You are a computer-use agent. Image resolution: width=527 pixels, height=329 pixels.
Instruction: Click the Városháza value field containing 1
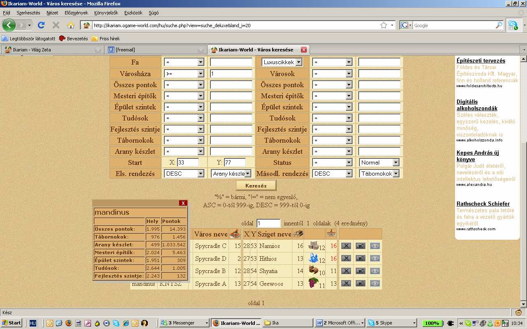231,74
